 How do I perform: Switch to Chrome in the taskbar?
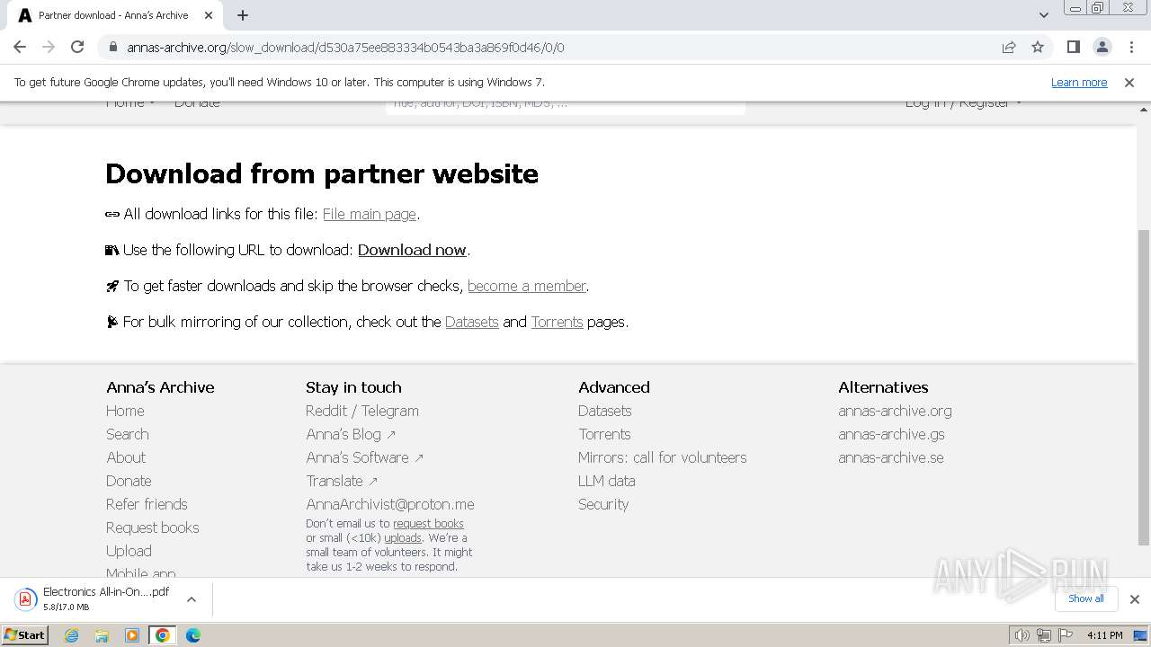pyautogui.click(x=162, y=635)
